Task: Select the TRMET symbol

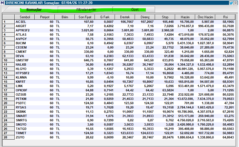Action: click(x=21, y=133)
